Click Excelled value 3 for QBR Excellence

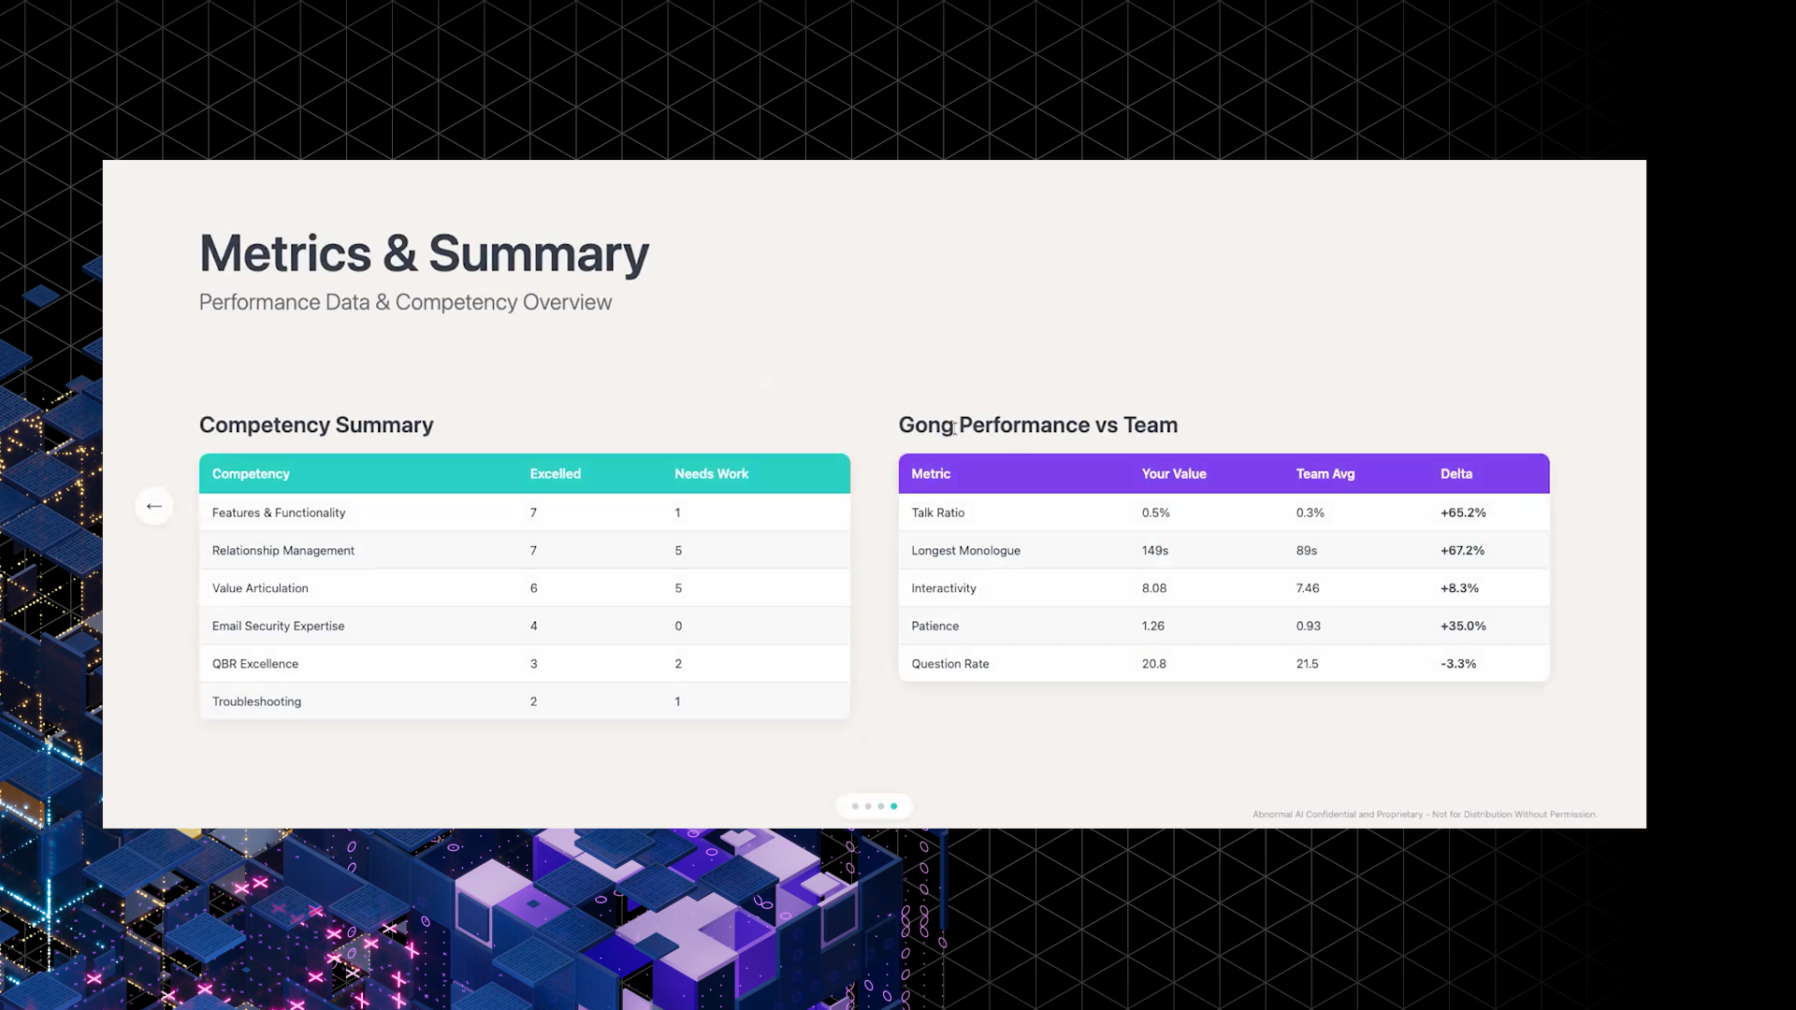pos(534,664)
